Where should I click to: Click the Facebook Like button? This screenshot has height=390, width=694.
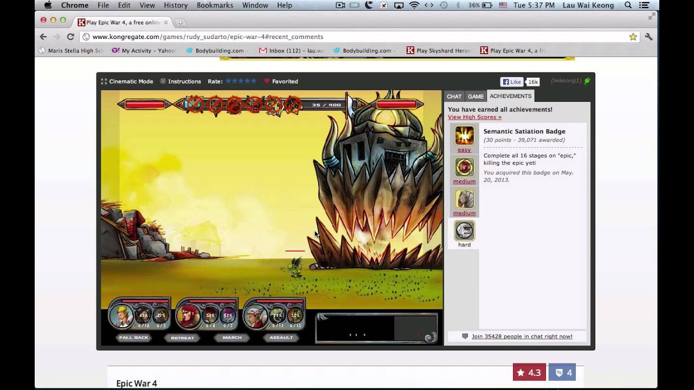coord(512,82)
